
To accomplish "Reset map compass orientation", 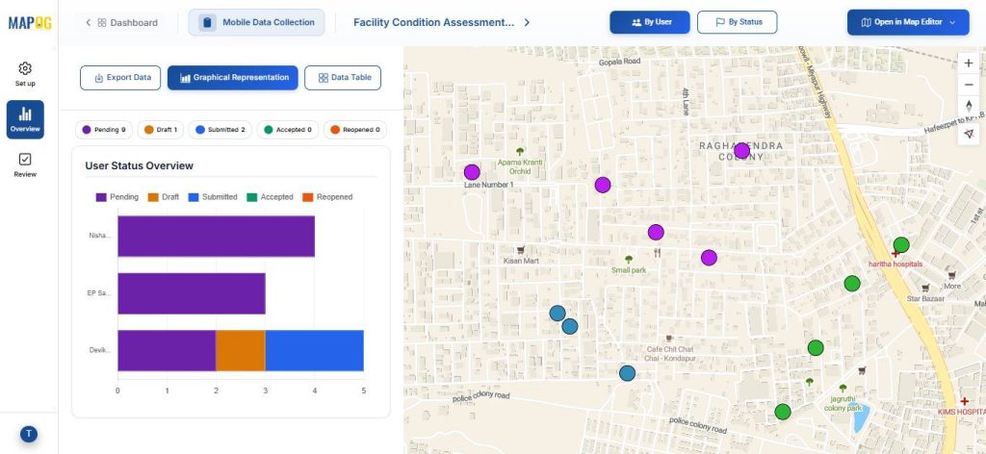I will (968, 107).
